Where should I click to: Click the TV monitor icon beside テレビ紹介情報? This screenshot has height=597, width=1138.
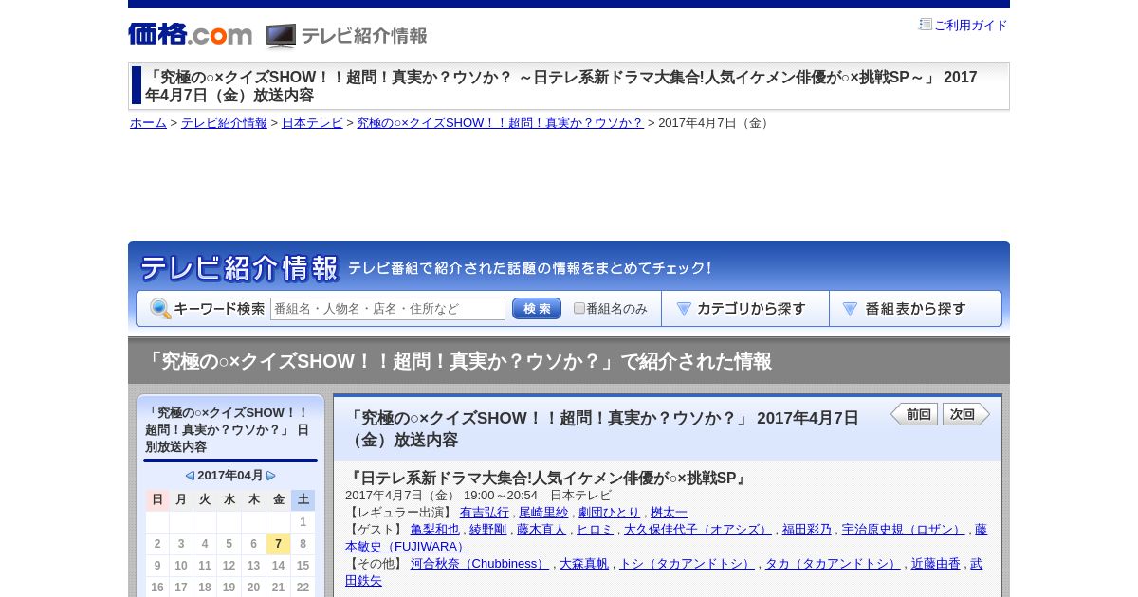(281, 36)
